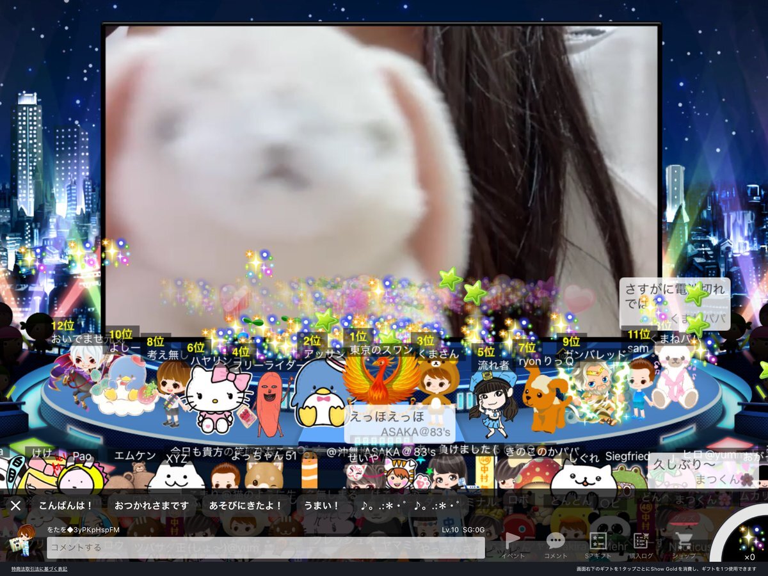Open the イベント flag icon

(513, 545)
